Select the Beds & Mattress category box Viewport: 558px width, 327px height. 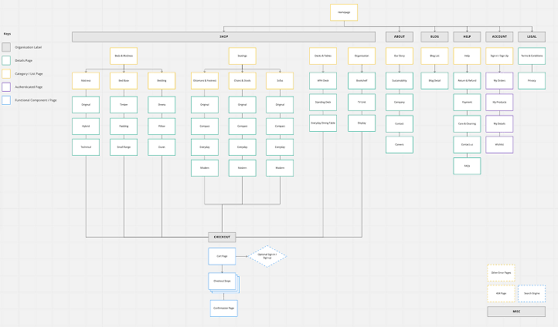pos(124,56)
